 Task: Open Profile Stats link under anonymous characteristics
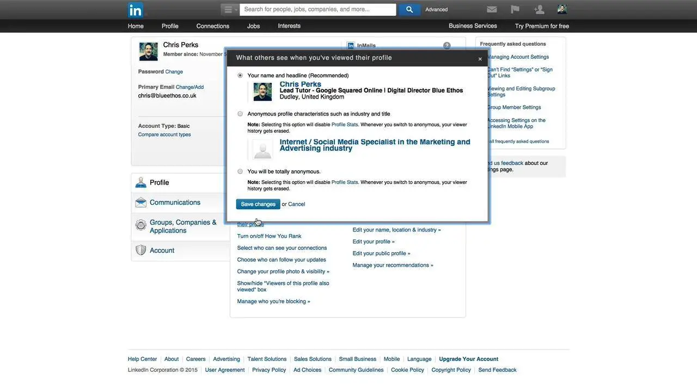(x=345, y=125)
